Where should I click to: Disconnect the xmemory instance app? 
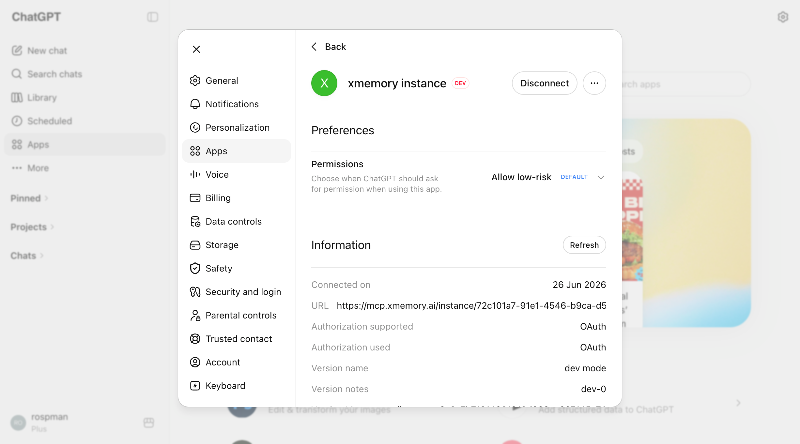coord(544,83)
